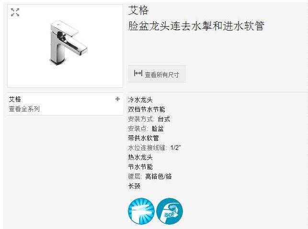This screenshot has height=229, width=308.
Task: Click the 冷水龙头 feature text
Action: (x=140, y=100)
